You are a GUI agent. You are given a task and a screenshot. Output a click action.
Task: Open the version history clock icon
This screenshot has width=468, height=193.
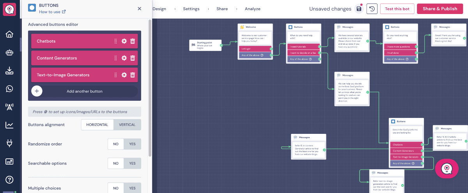[372, 9]
